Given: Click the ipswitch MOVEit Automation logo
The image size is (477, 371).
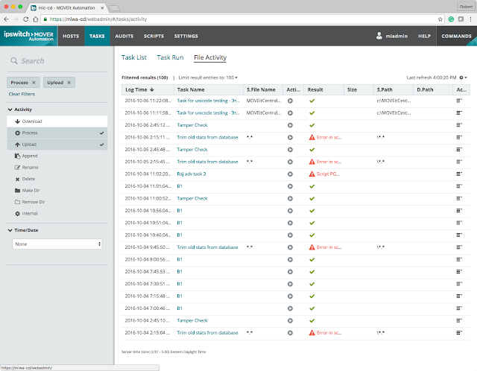Looking at the screenshot, I should coord(28,36).
